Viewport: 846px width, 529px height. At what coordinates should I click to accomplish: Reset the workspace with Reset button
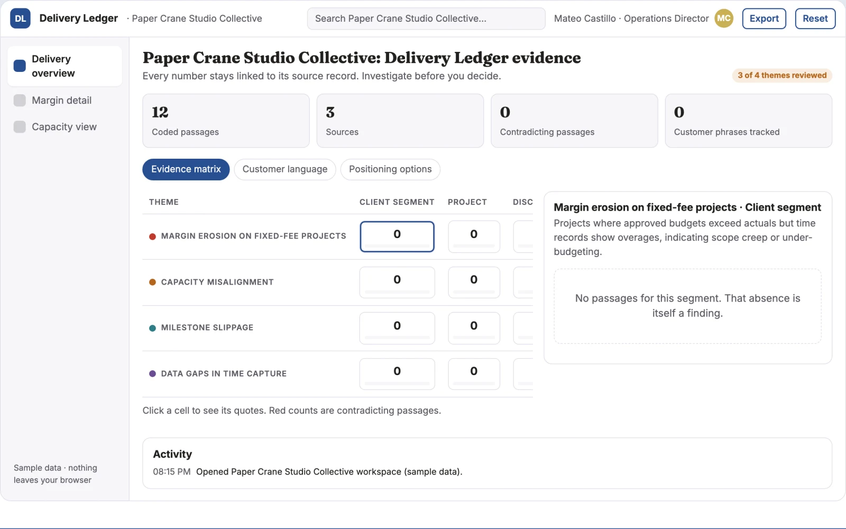click(815, 19)
